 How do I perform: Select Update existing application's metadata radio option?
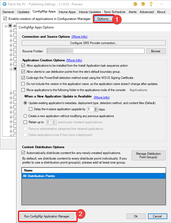click(25, 103)
